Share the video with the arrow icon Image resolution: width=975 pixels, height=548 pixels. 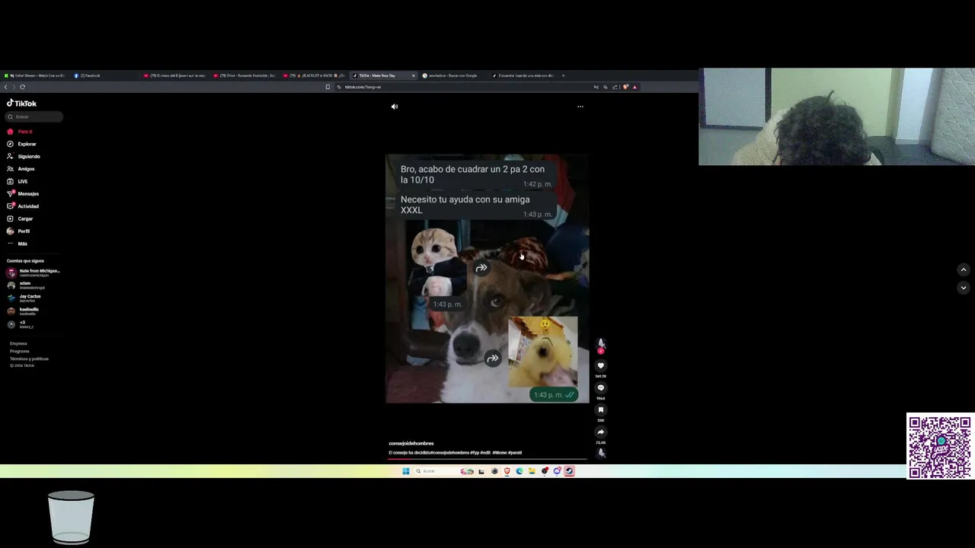tap(600, 432)
